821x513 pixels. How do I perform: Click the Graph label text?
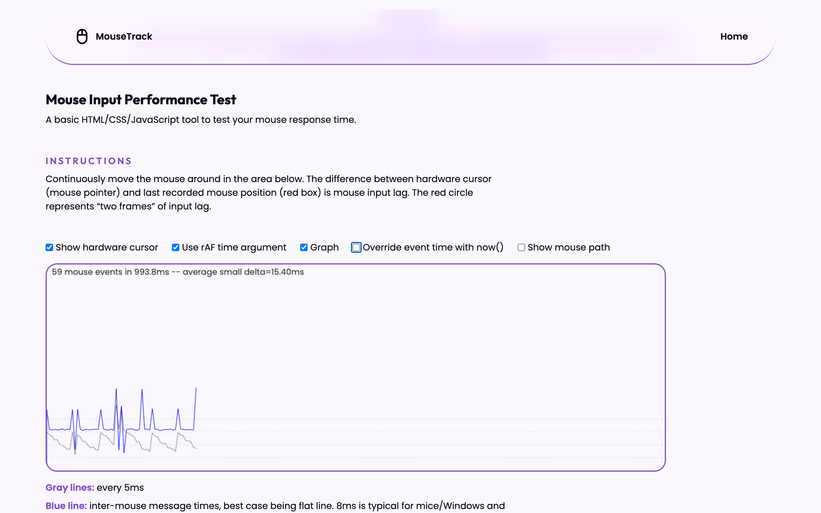(324, 247)
